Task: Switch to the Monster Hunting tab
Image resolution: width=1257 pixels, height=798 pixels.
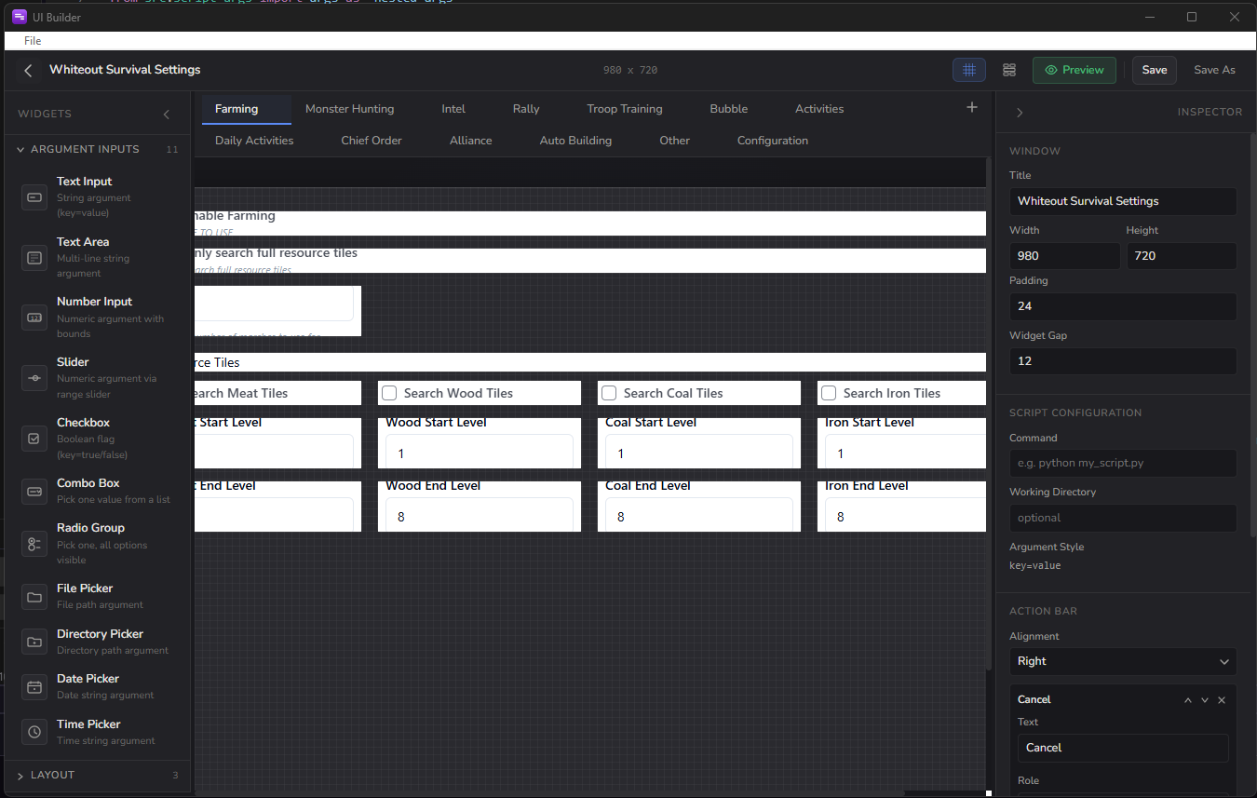Action: (349, 109)
